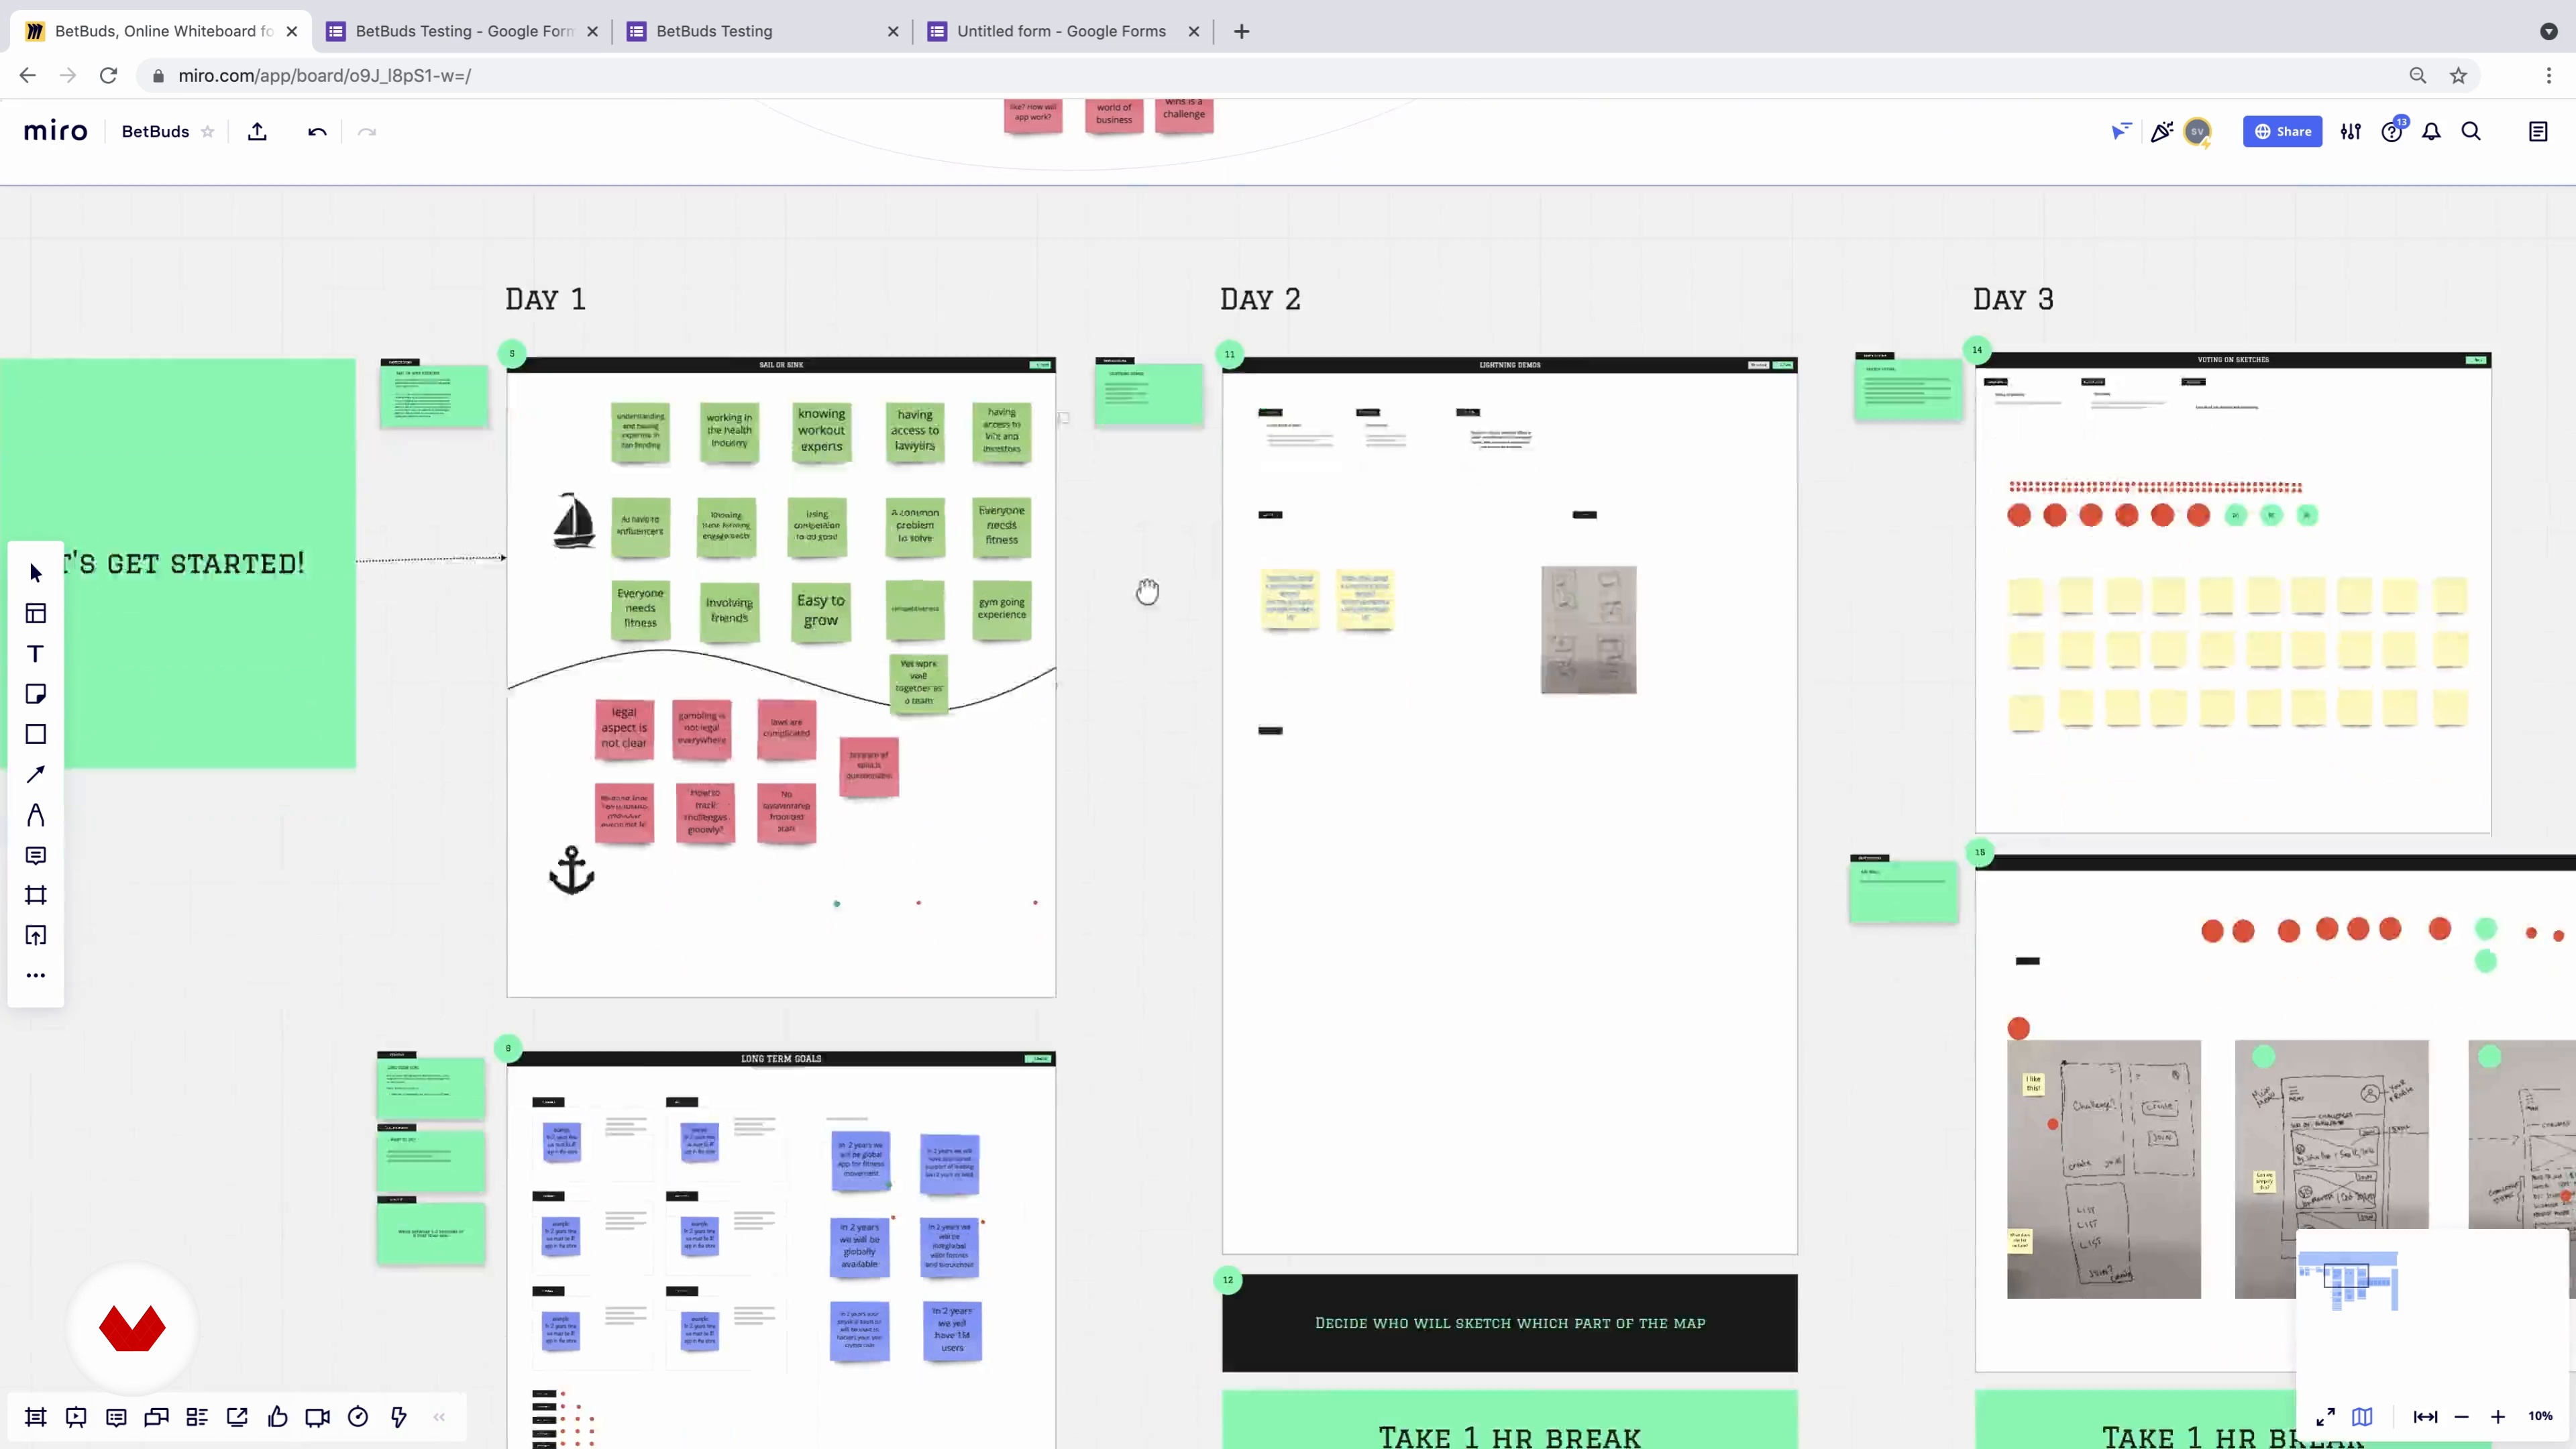Select the Connection line arrow tool
The height and width of the screenshot is (1449, 2576).
click(36, 774)
